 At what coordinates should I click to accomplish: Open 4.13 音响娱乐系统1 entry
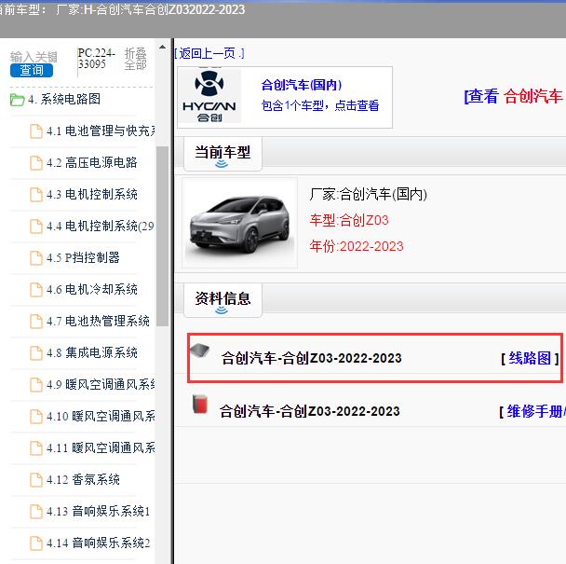[x=98, y=512]
